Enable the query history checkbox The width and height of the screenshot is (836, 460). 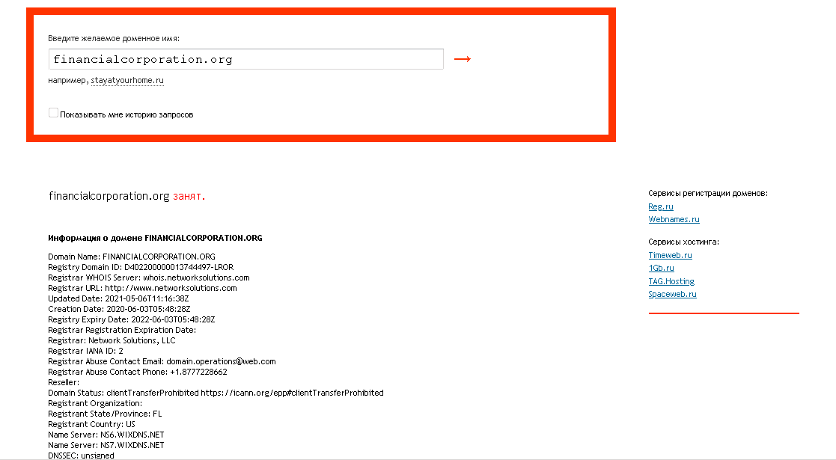point(53,113)
